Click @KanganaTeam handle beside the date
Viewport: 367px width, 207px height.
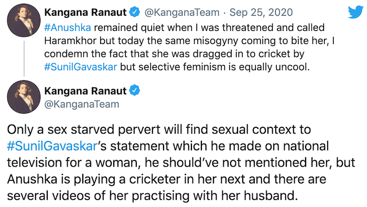(182, 13)
